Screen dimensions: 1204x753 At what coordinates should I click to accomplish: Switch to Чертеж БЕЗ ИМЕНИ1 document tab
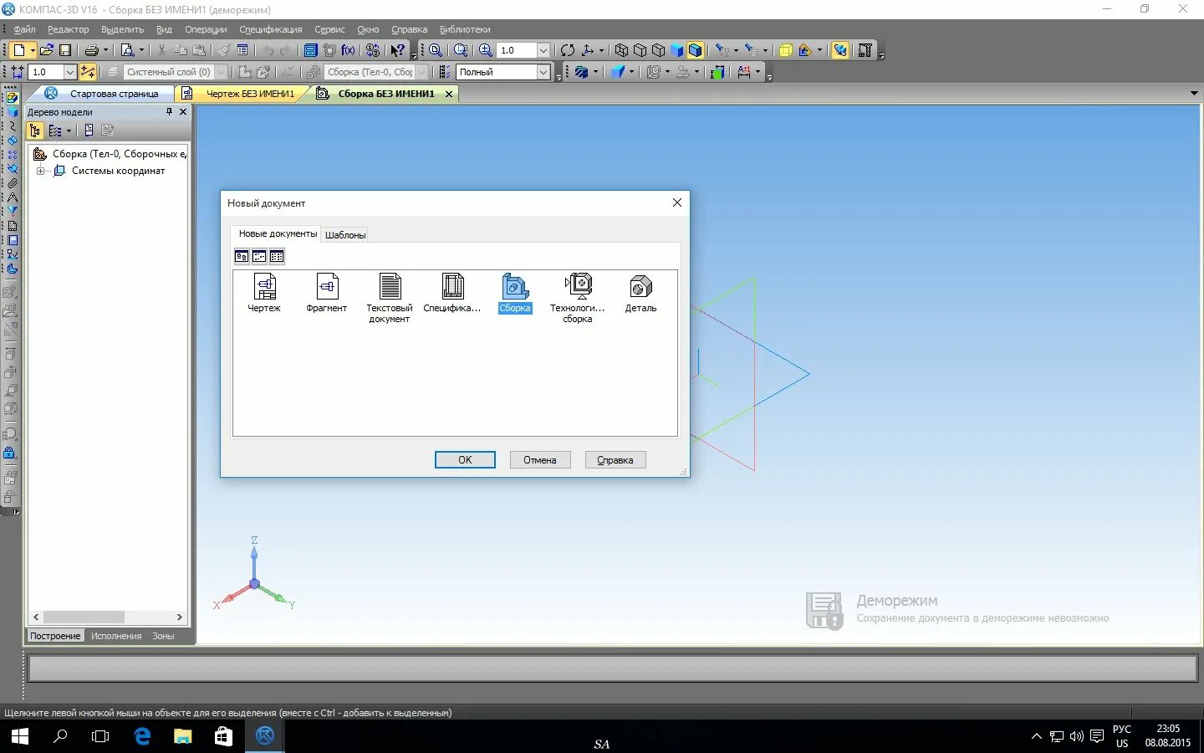pyautogui.click(x=242, y=94)
